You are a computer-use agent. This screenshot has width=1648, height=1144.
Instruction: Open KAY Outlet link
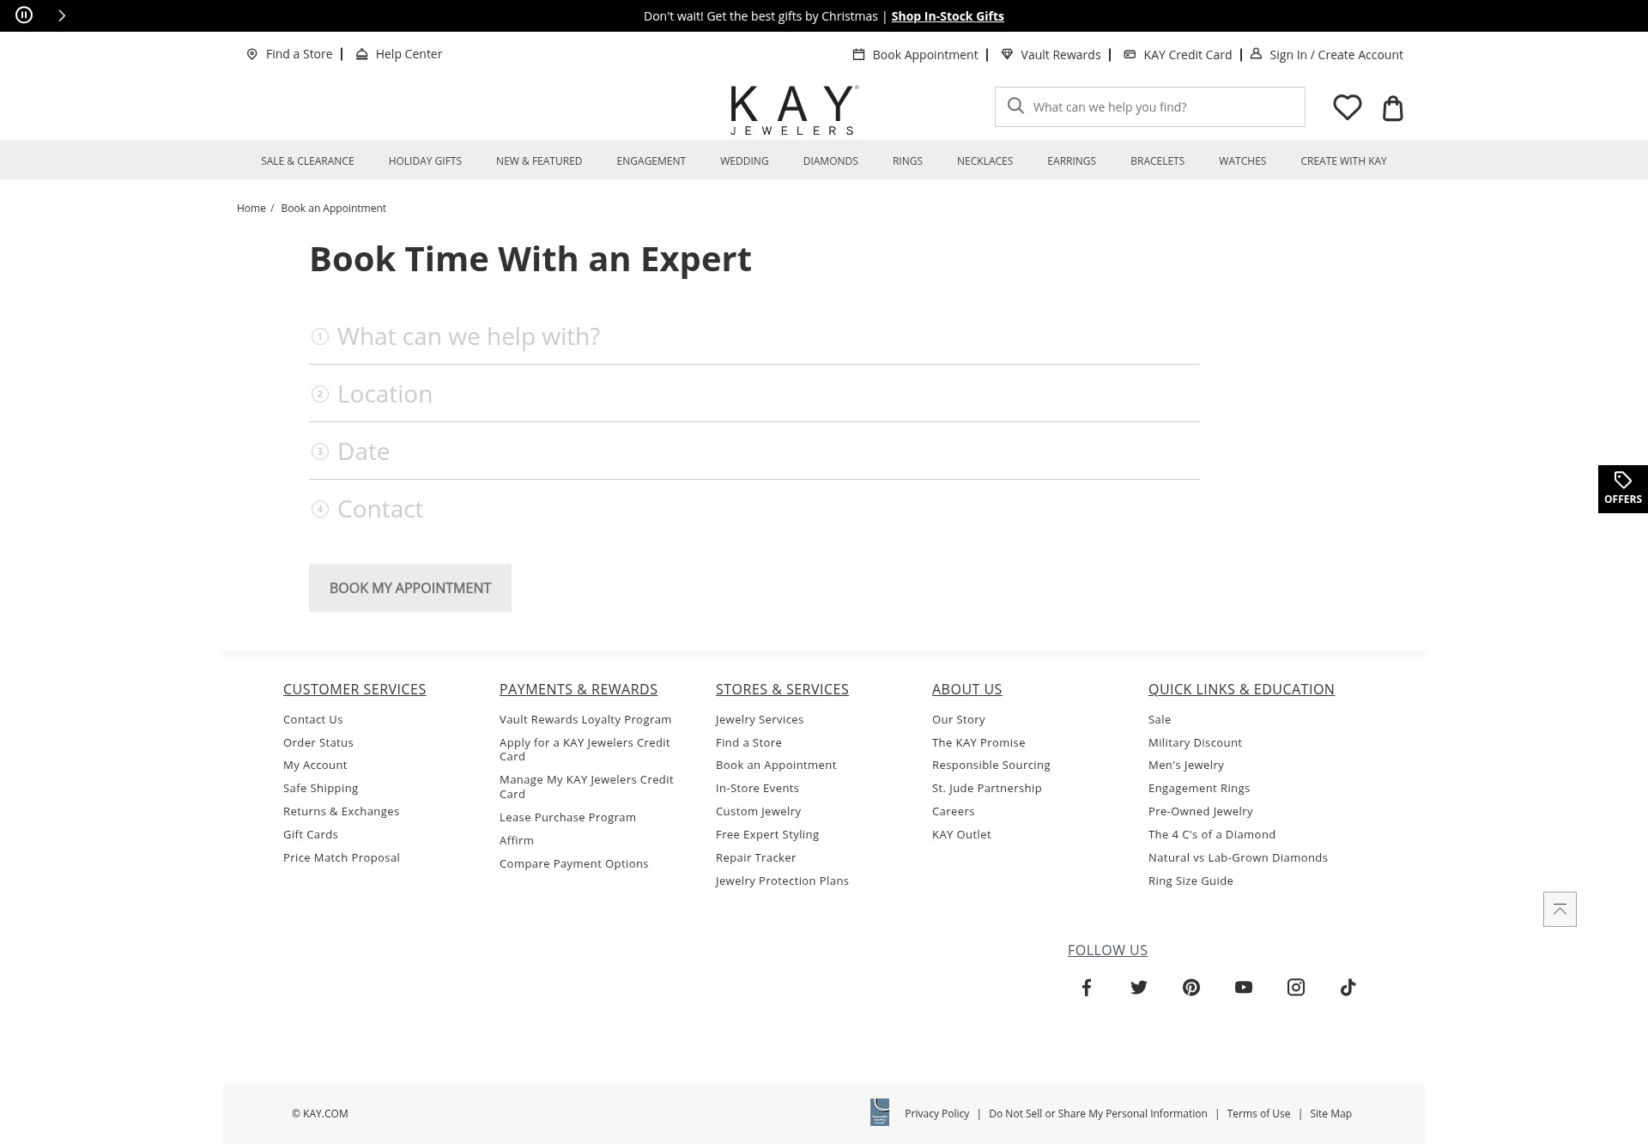click(961, 834)
